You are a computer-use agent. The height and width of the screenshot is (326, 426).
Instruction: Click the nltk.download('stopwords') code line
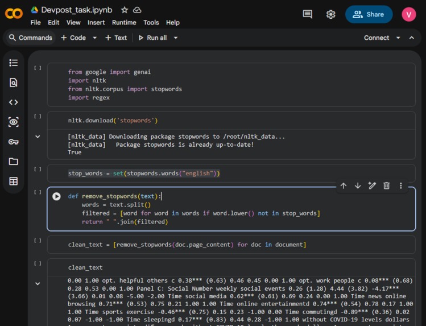(113, 121)
